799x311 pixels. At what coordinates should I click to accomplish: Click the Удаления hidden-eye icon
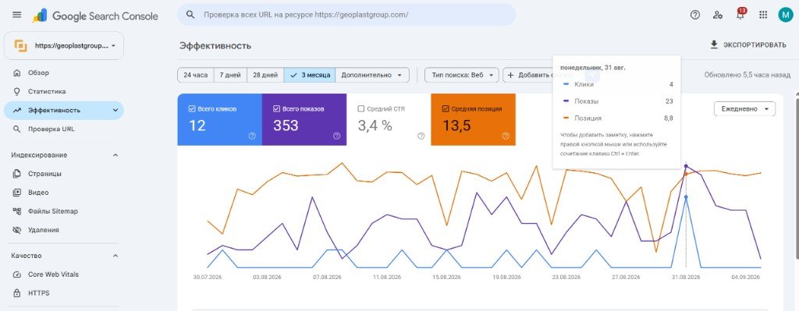[x=17, y=230]
